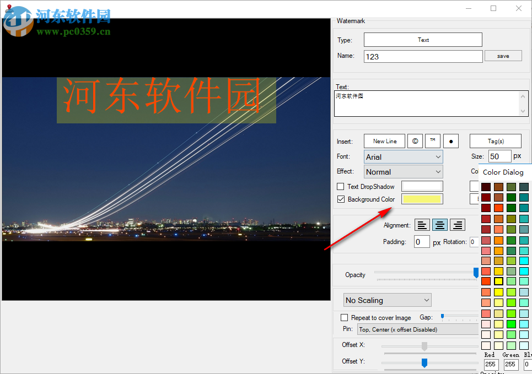
Task: Select left text alignment
Action: click(x=422, y=225)
